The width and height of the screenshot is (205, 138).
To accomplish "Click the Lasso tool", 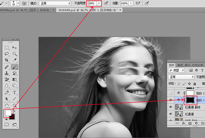I will point(7,54).
